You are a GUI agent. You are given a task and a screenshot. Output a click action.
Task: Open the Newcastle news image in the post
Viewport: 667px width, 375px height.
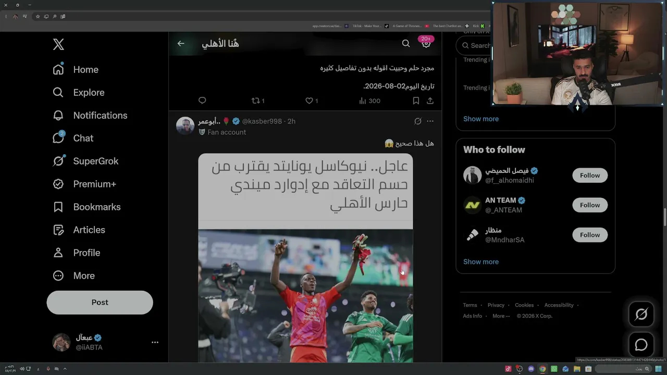tap(305, 258)
